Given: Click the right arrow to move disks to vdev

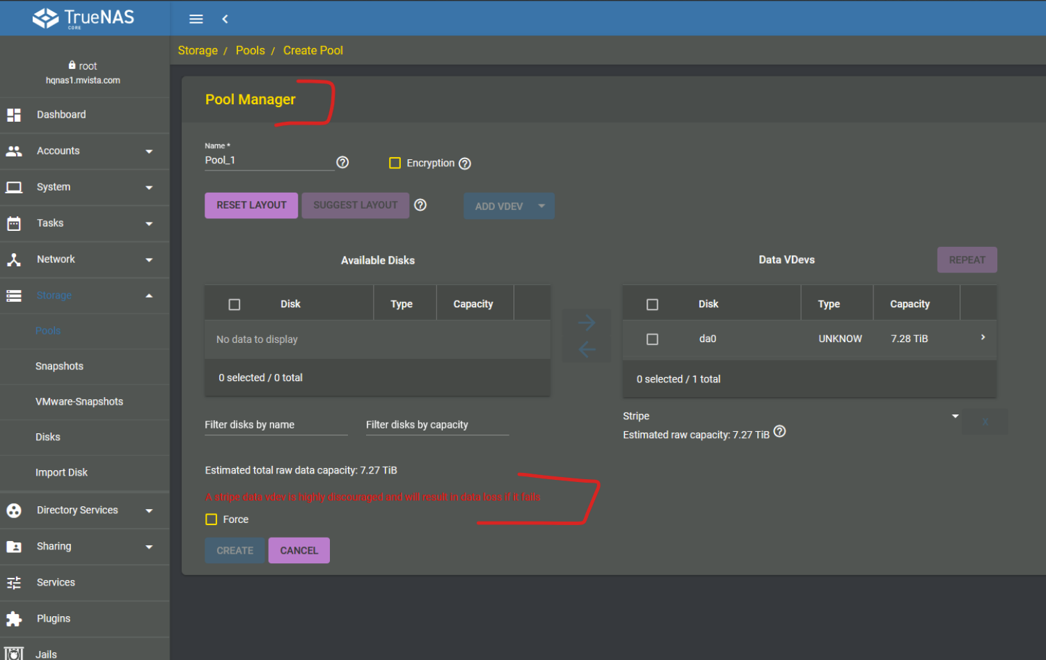Looking at the screenshot, I should pyautogui.click(x=587, y=323).
